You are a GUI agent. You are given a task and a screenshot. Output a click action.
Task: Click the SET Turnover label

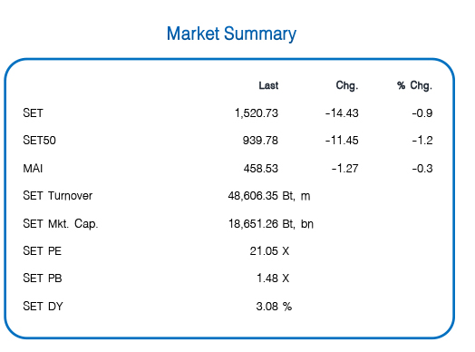point(57,196)
